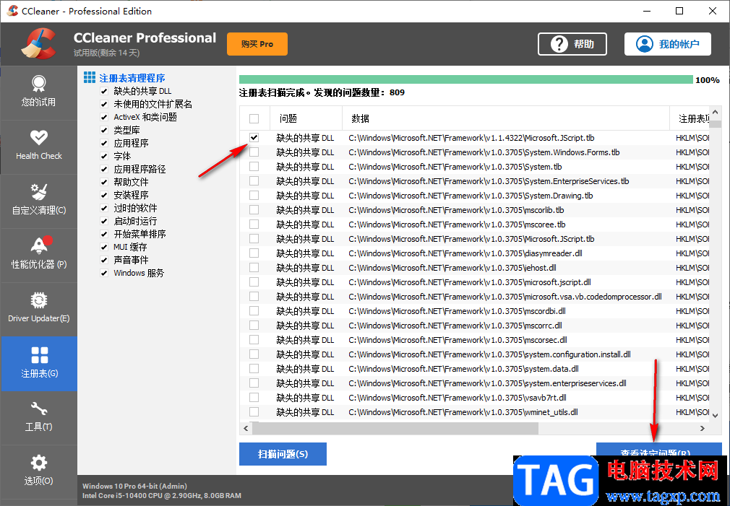
Task: Select the 注册表 (Registry) sidebar icon
Action: pyautogui.click(x=39, y=363)
